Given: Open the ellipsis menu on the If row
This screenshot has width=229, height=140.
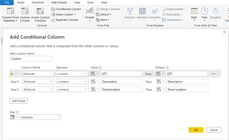Looking at the screenshot, I should coord(213,74).
